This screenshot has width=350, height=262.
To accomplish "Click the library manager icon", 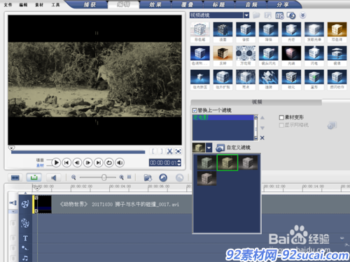I will coord(279,15).
